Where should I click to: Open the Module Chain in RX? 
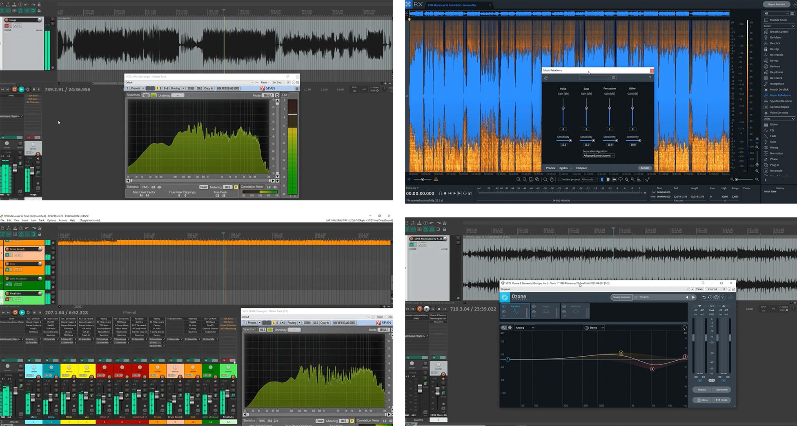point(778,20)
